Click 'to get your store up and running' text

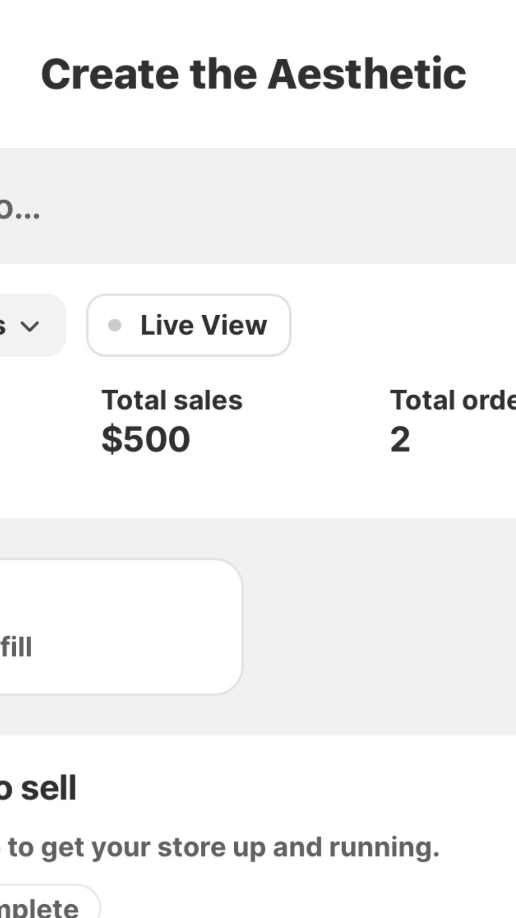[x=224, y=847]
